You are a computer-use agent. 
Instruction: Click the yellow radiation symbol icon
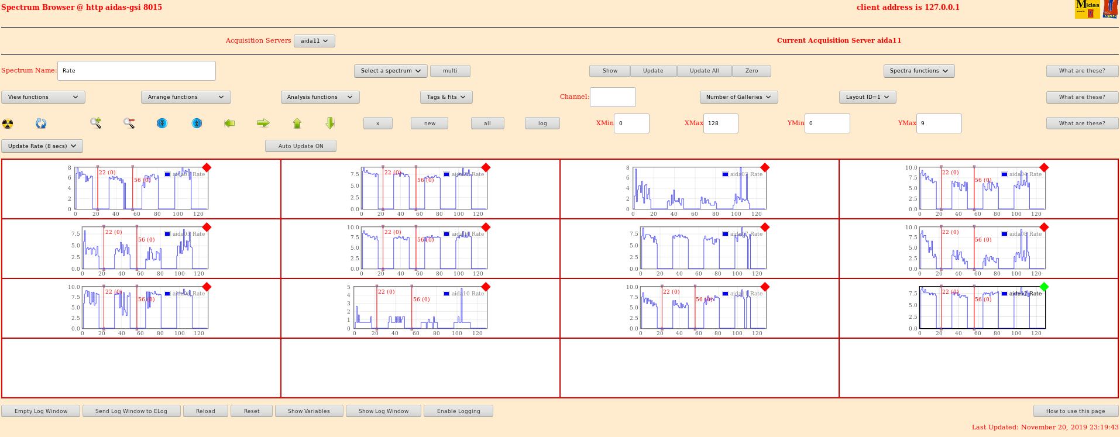coord(8,123)
